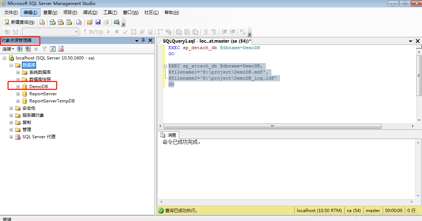Expand the 安全性 folder
Screen dimensions: 422x221
pyautogui.click(x=11, y=108)
